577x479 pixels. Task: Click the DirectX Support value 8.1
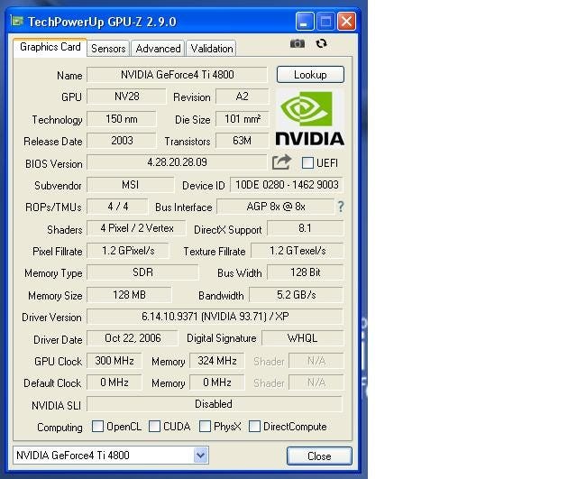click(305, 228)
